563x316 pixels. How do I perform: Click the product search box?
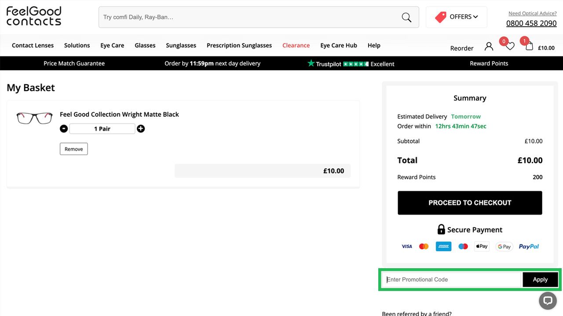tap(251, 18)
